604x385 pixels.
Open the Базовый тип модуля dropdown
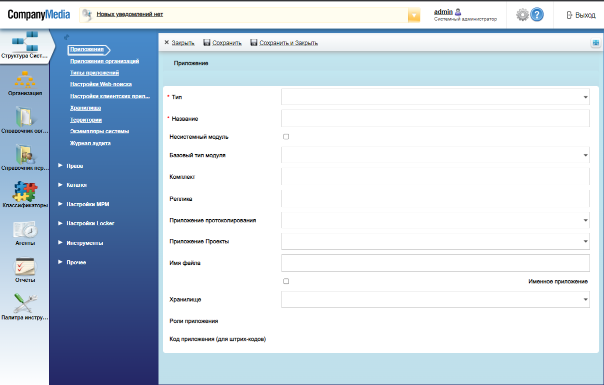pyautogui.click(x=435, y=155)
